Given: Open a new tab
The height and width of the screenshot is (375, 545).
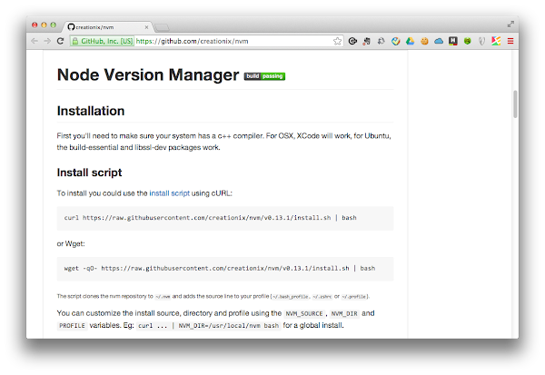Looking at the screenshot, I should 162,27.
